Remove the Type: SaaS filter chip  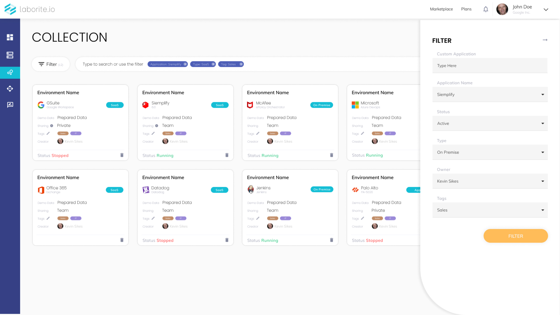(213, 64)
